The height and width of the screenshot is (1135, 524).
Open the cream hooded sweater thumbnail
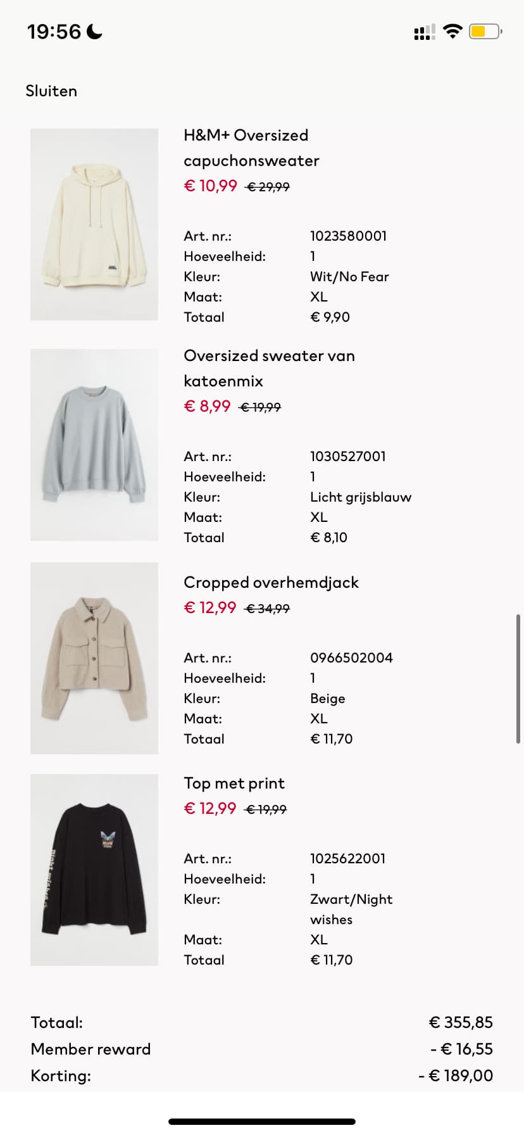click(x=94, y=224)
